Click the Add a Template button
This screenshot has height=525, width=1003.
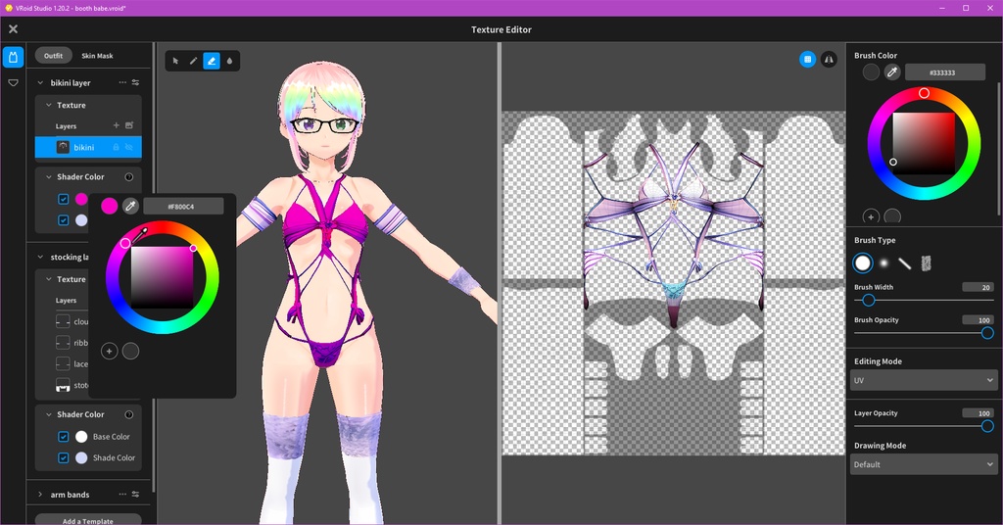[x=88, y=520]
